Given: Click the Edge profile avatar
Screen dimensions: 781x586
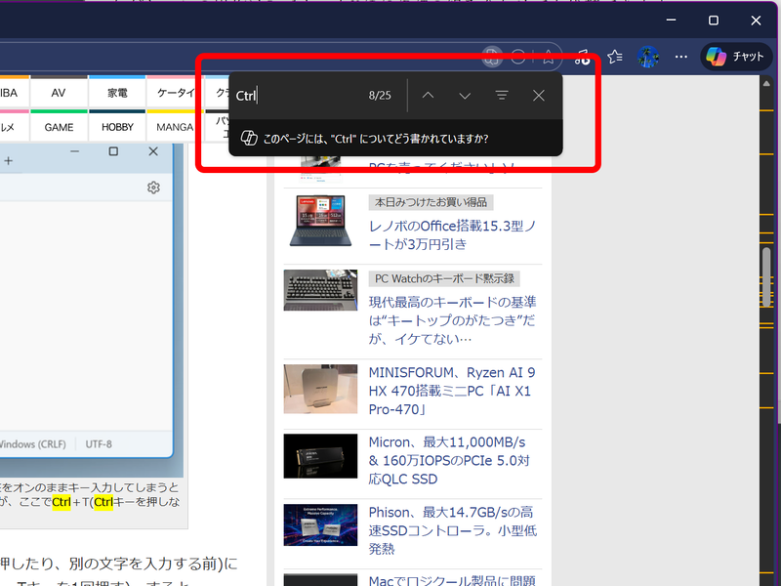Looking at the screenshot, I should pos(647,57).
